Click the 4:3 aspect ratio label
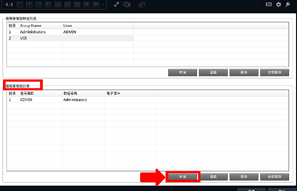This screenshot has width=297, height=191. click(x=9, y=4)
